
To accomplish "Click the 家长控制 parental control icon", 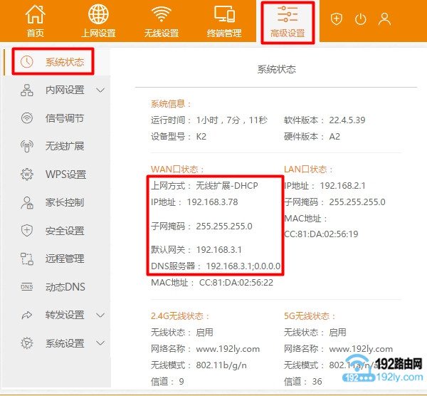I will 27,202.
